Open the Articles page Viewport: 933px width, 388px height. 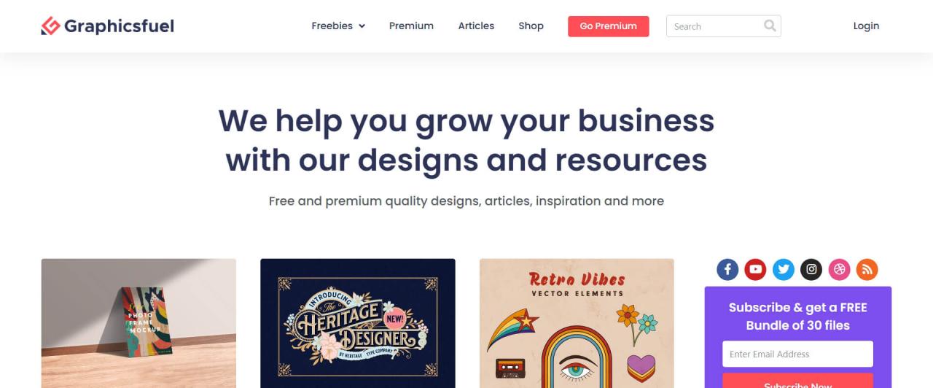(476, 26)
